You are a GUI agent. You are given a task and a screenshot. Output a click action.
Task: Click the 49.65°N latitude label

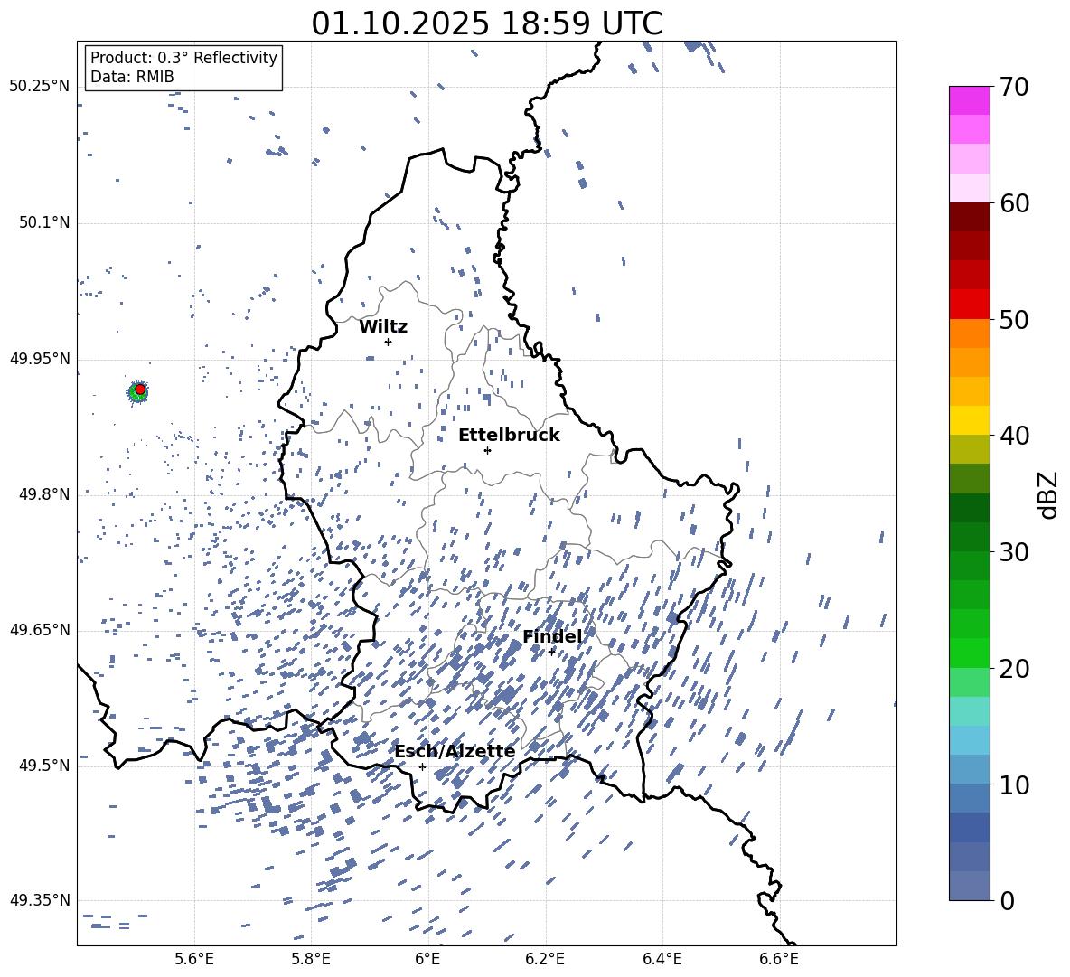pos(40,629)
